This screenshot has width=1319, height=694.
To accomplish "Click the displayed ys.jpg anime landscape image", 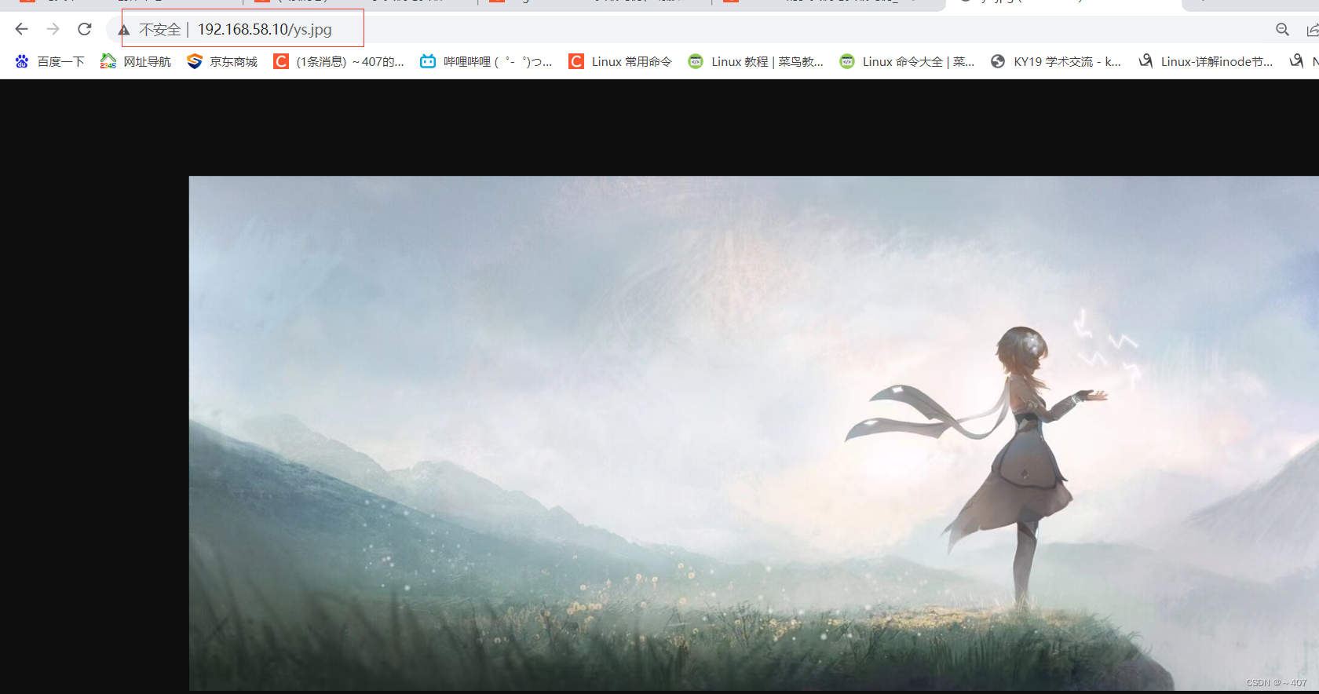I will [x=754, y=433].
